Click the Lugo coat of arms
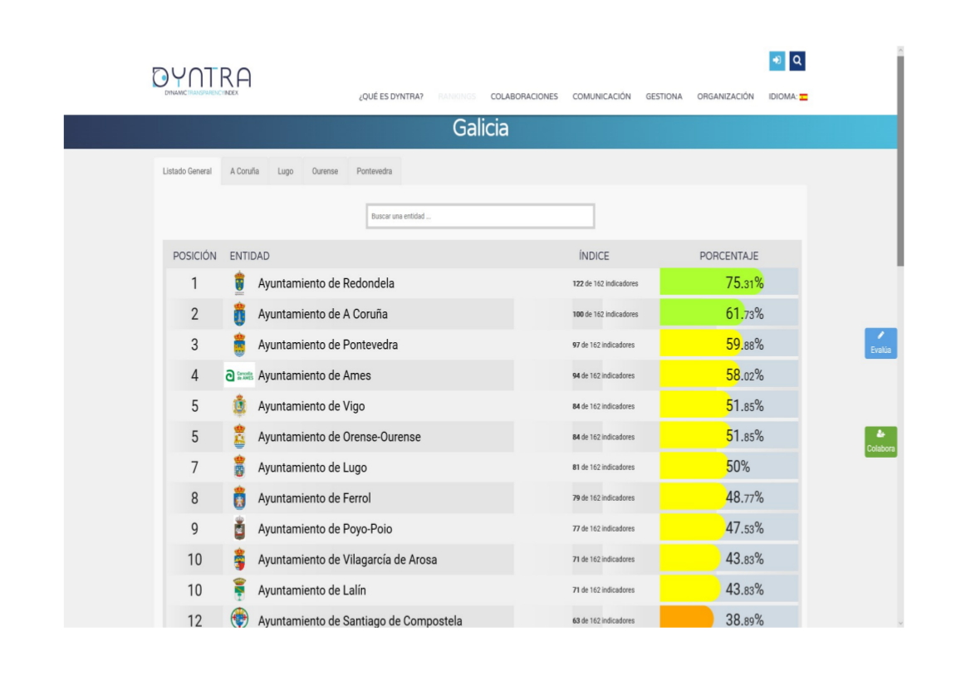 point(239,468)
